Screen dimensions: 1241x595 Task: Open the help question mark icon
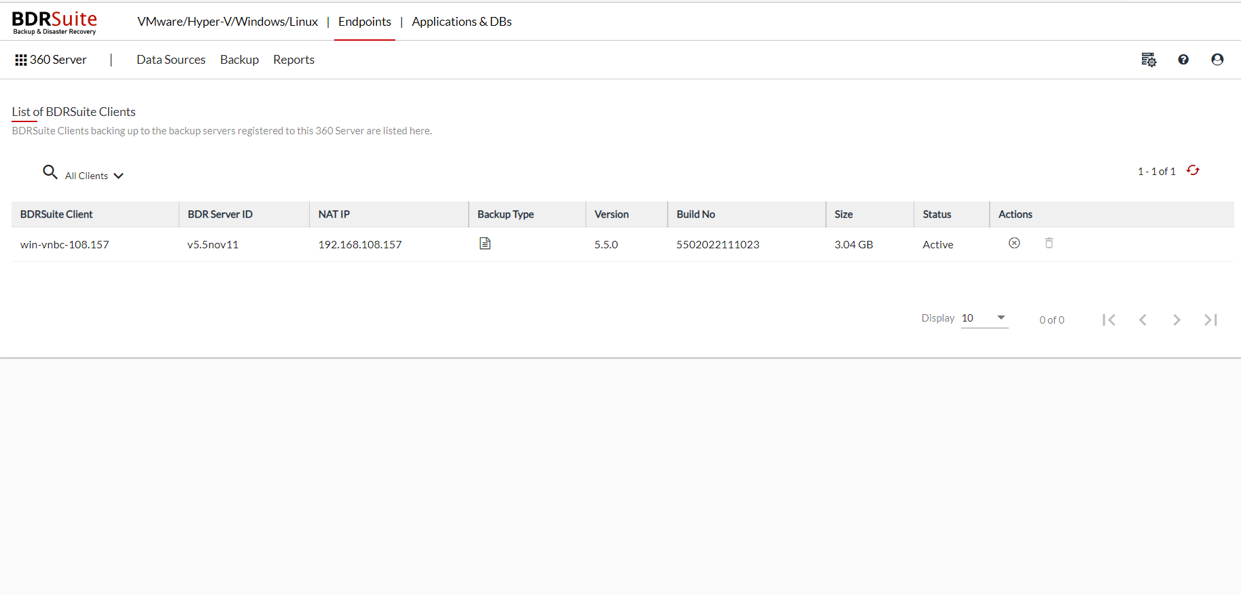pyautogui.click(x=1183, y=60)
